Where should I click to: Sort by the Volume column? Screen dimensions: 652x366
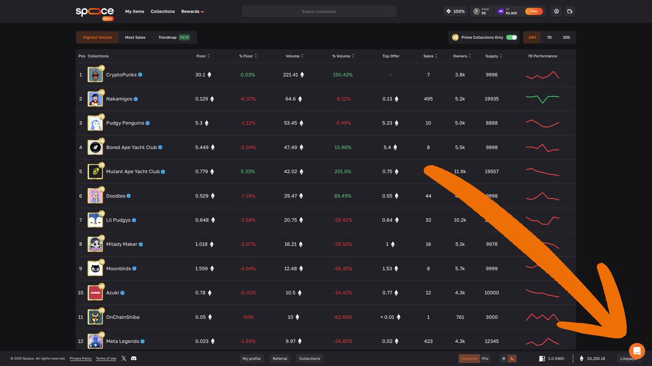click(294, 56)
